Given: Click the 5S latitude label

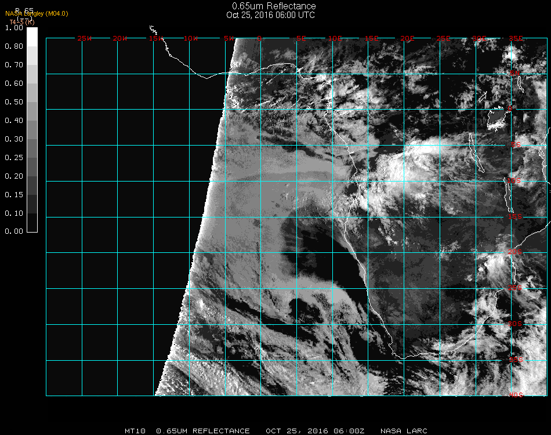Looking at the screenshot, I should (x=516, y=145).
